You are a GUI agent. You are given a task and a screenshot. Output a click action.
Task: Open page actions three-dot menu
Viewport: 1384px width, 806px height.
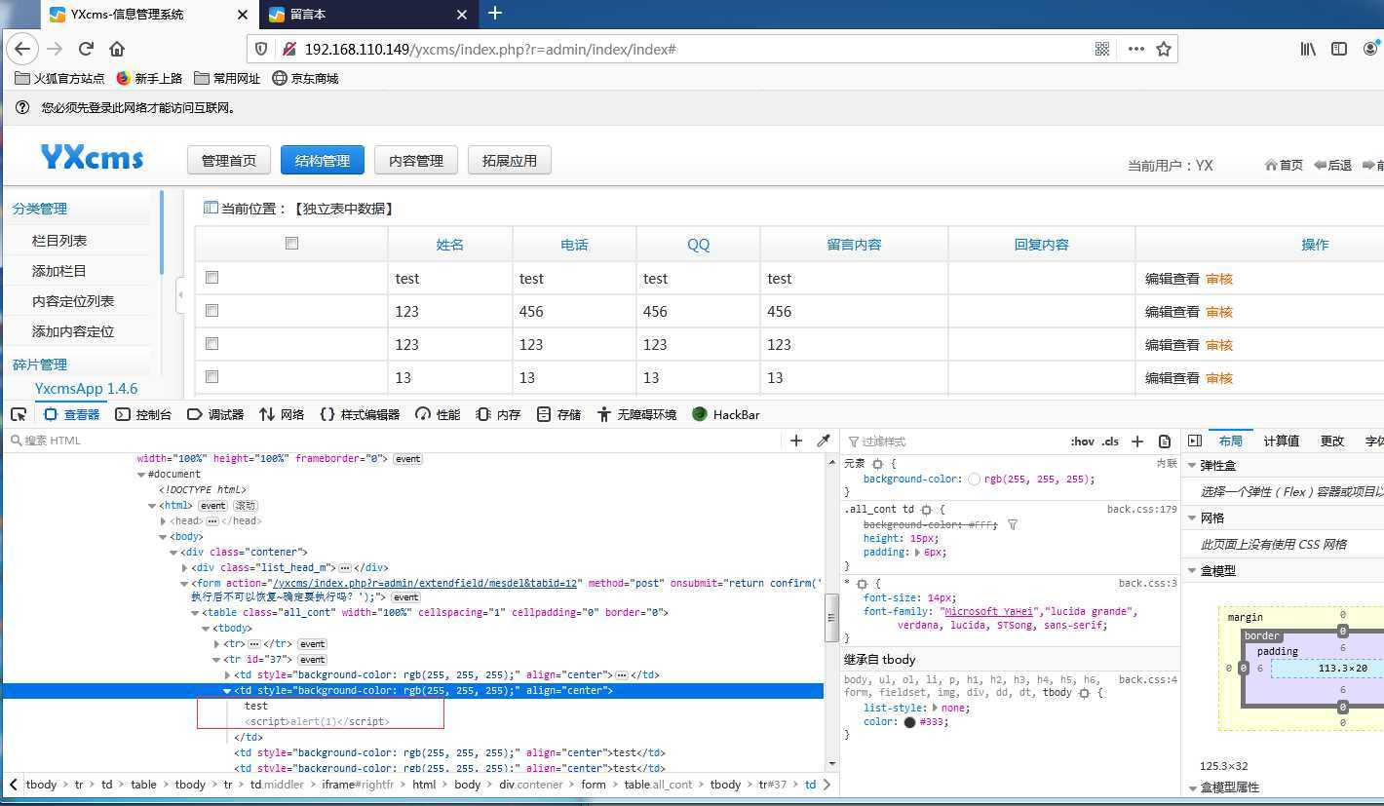coord(1135,49)
